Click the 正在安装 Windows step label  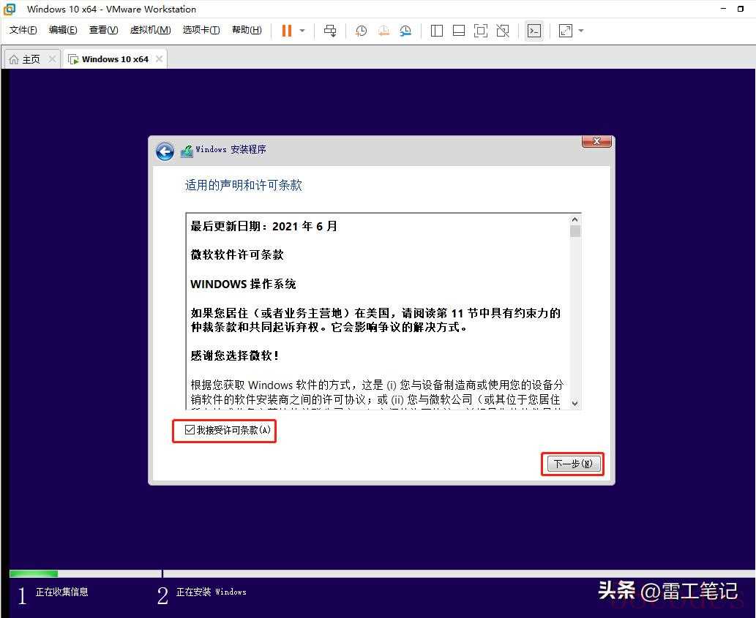[212, 592]
